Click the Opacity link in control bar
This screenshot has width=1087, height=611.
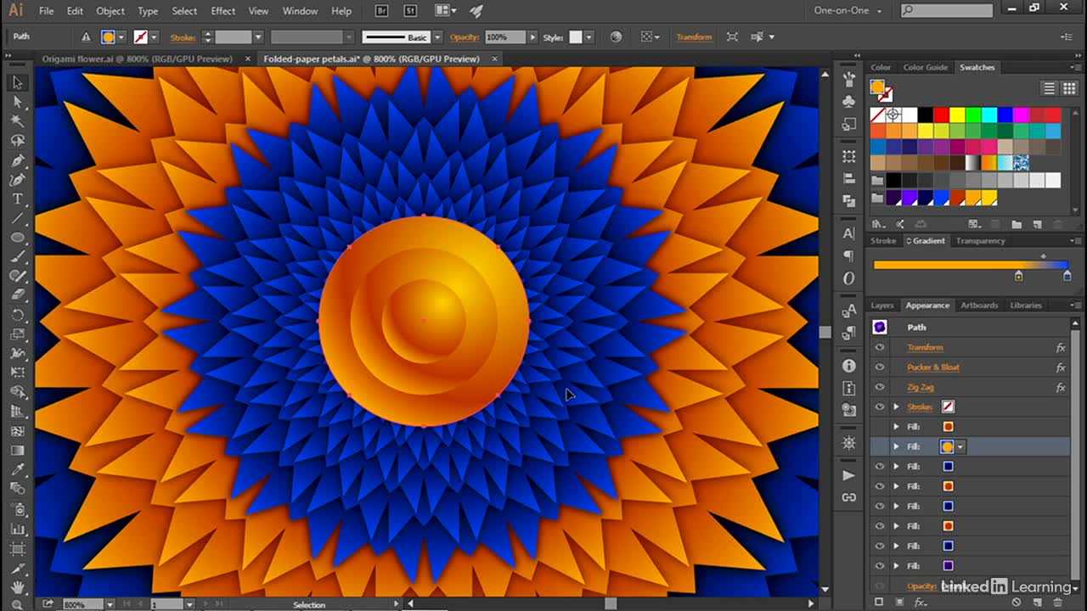[465, 37]
